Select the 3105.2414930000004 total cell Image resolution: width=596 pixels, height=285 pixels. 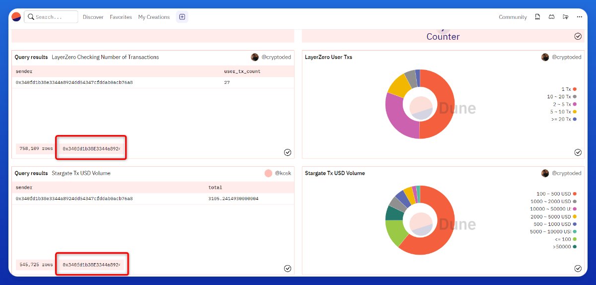pos(233,199)
